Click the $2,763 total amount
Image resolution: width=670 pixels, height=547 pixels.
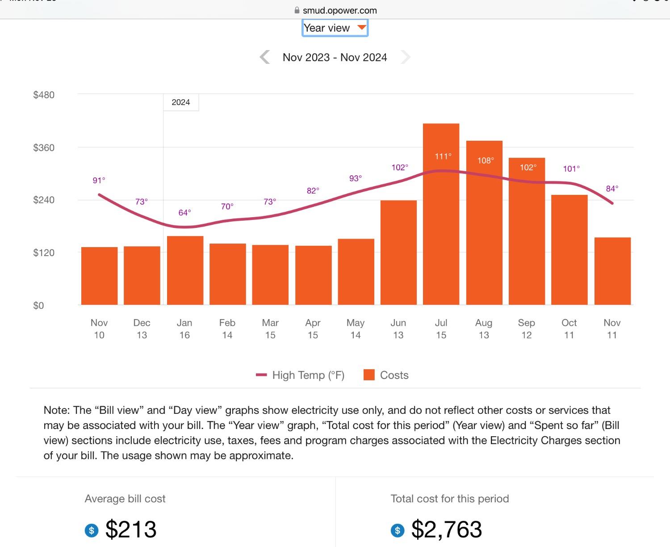coord(447,530)
